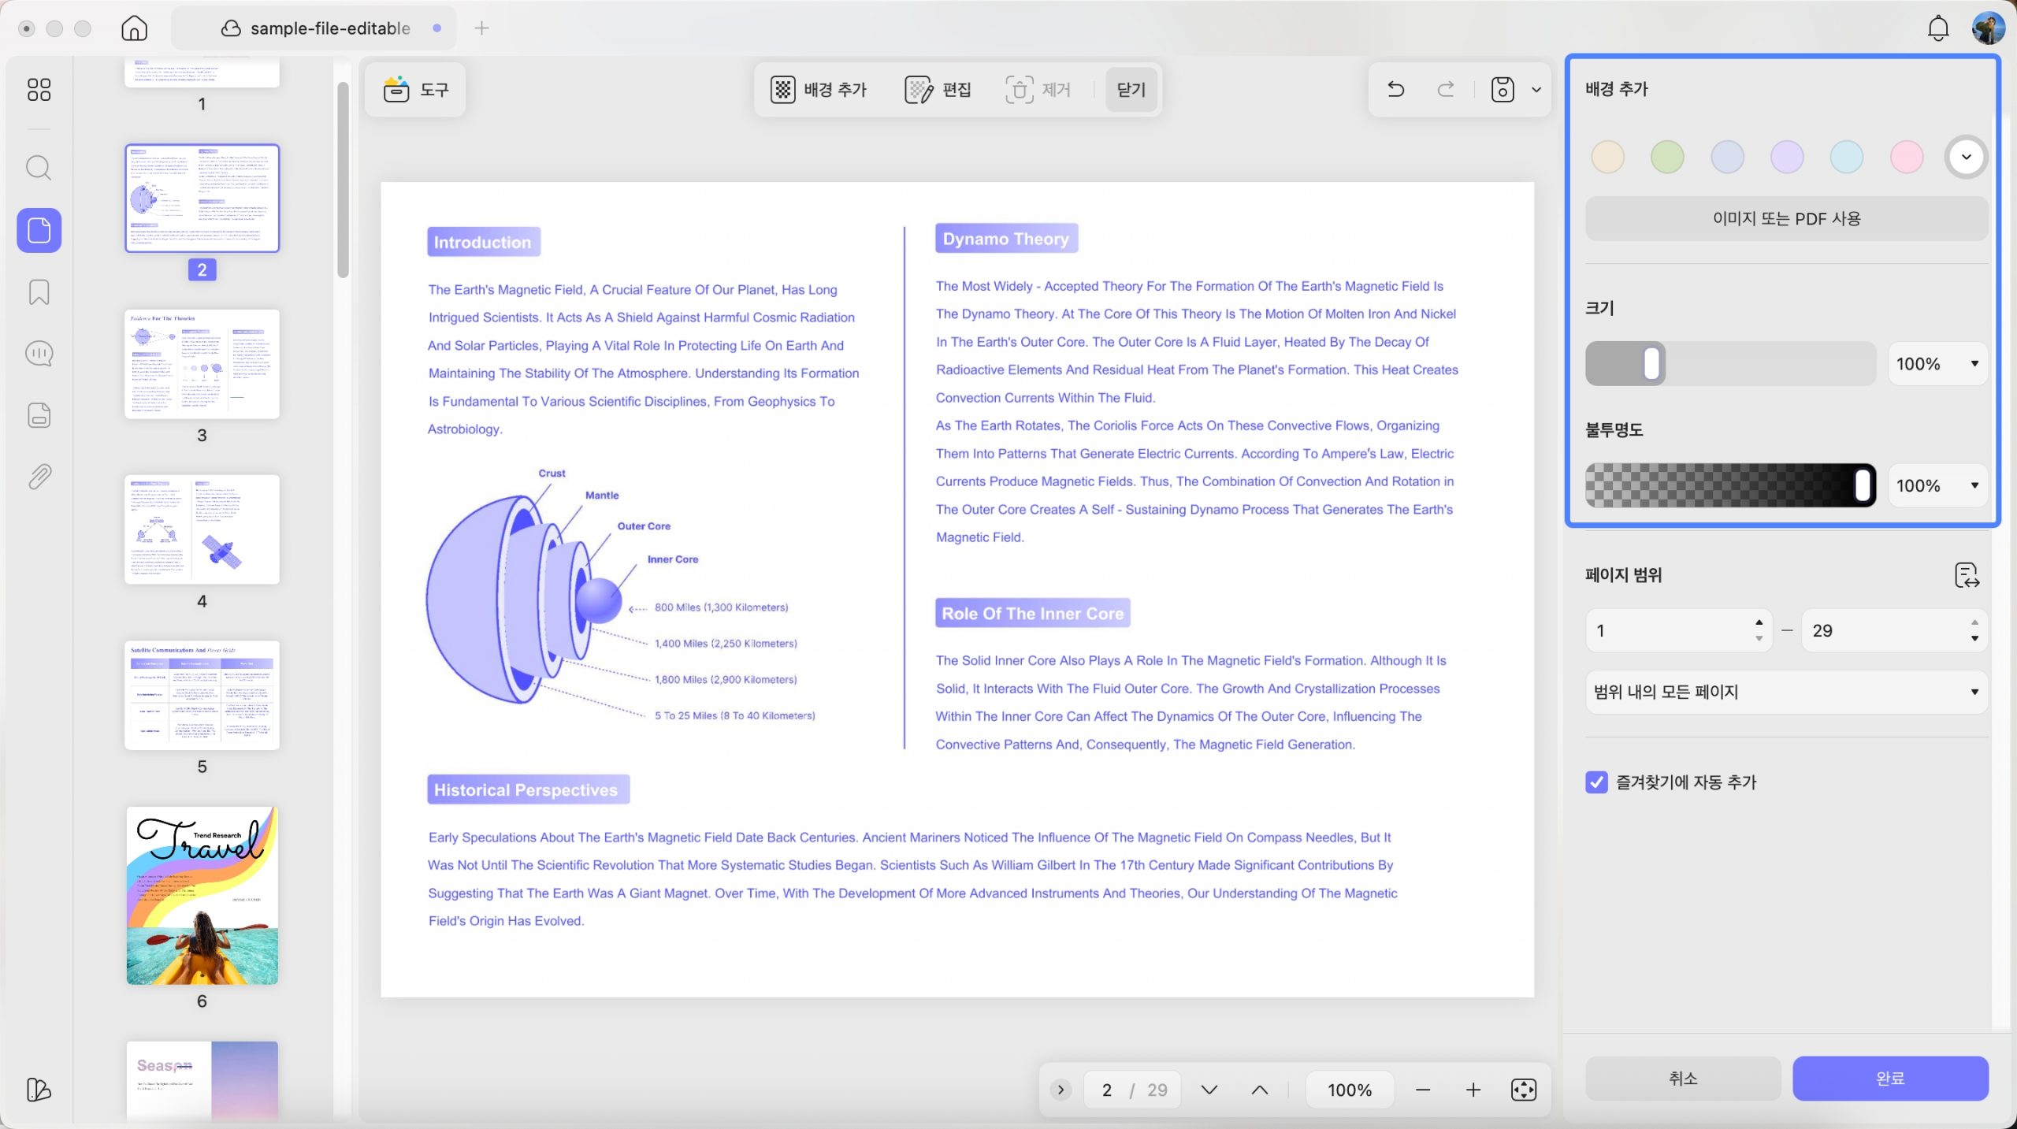
Task: Zoom out with the minus icon
Action: pos(1423,1090)
